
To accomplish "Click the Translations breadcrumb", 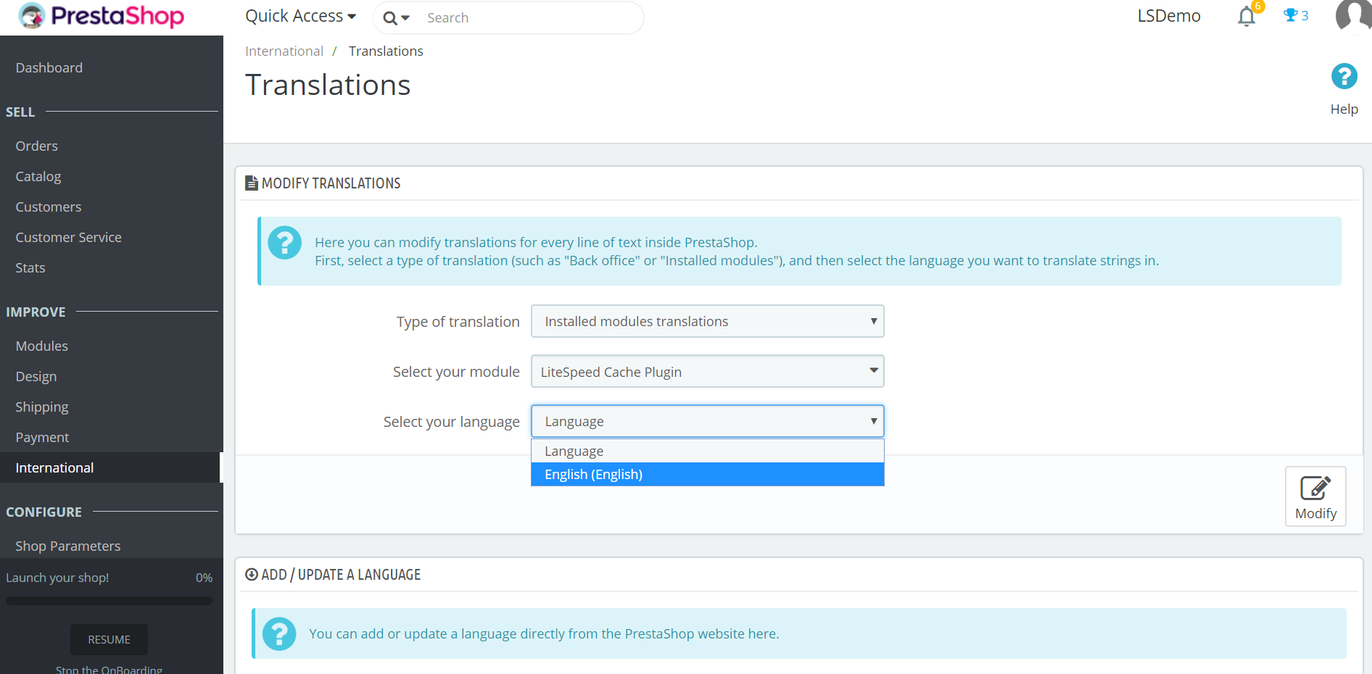I will (x=386, y=51).
